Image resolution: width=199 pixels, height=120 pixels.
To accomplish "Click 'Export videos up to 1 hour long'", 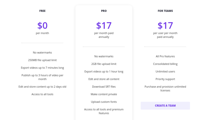I will 104,71.
